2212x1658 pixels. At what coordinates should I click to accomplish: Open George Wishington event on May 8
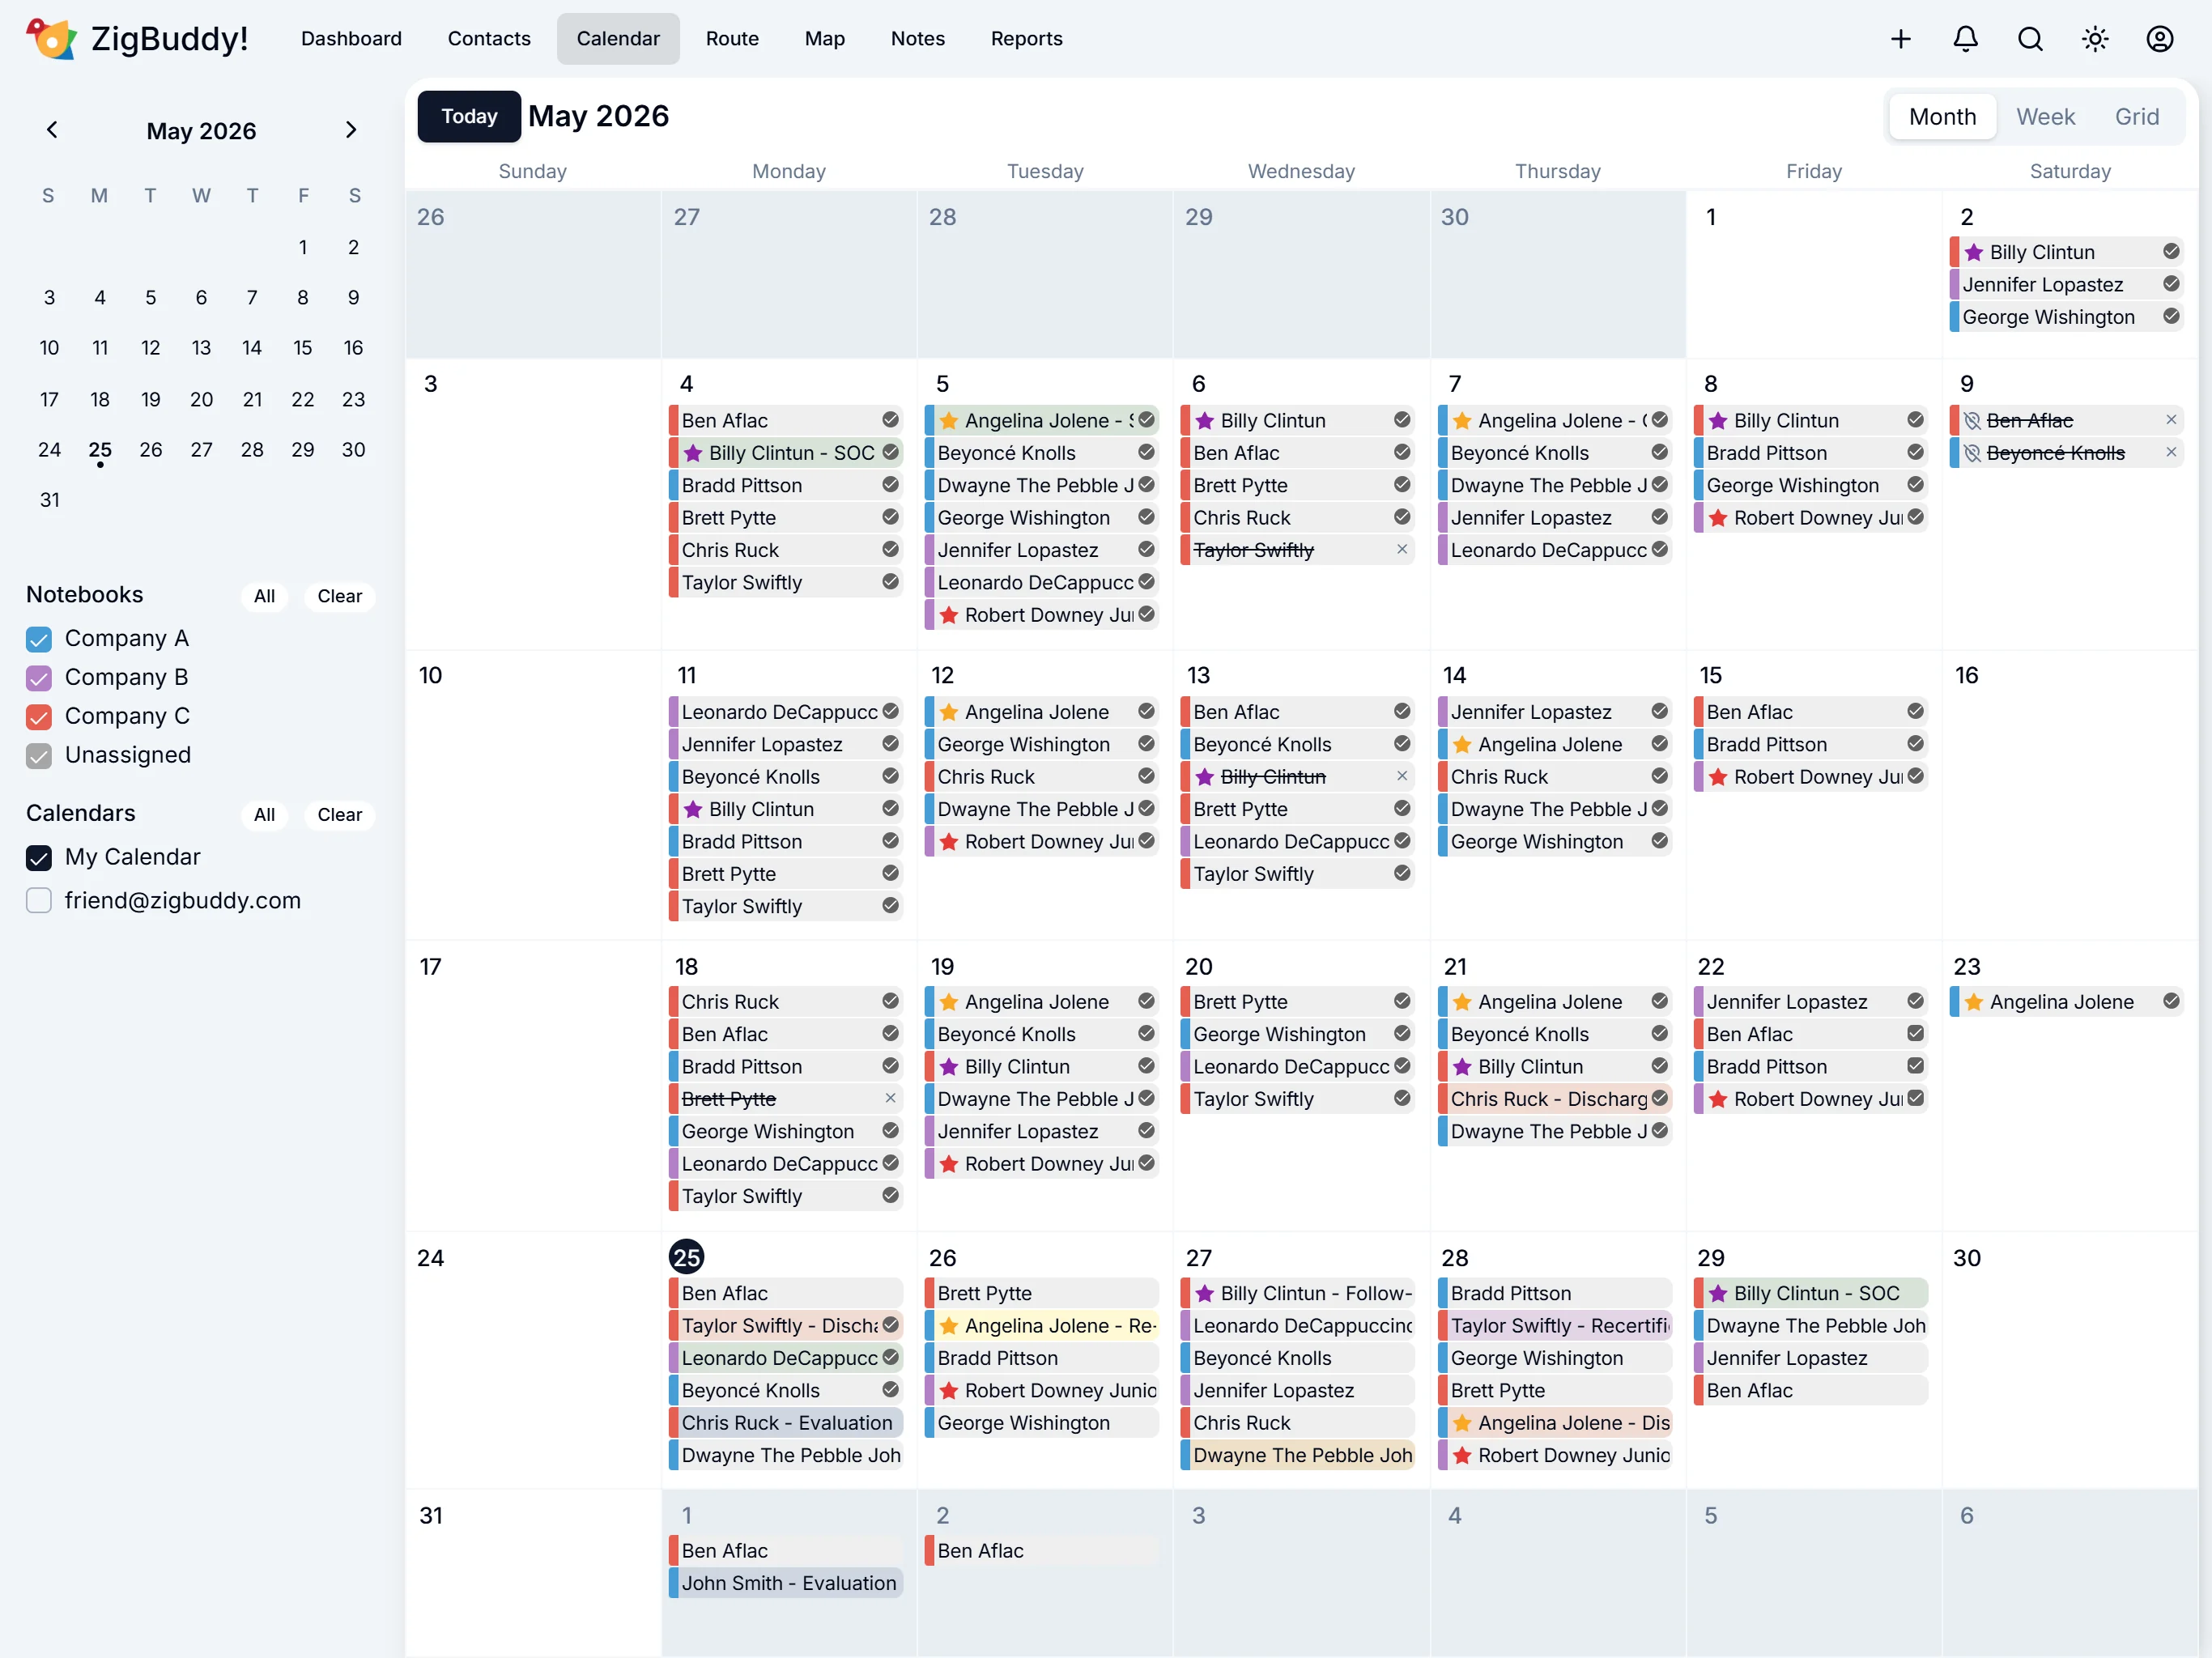tap(1811, 485)
